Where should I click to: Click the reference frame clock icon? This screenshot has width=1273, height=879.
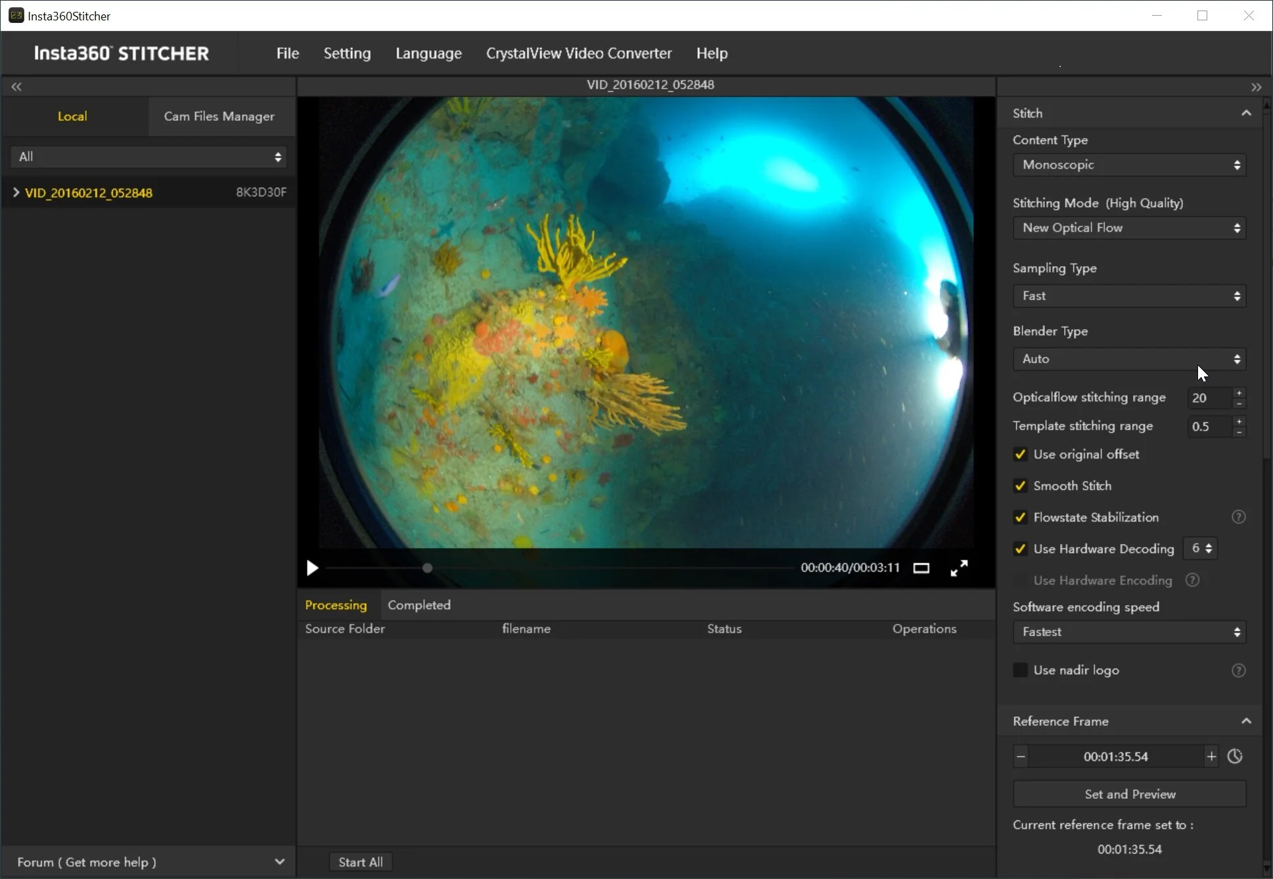click(x=1235, y=756)
